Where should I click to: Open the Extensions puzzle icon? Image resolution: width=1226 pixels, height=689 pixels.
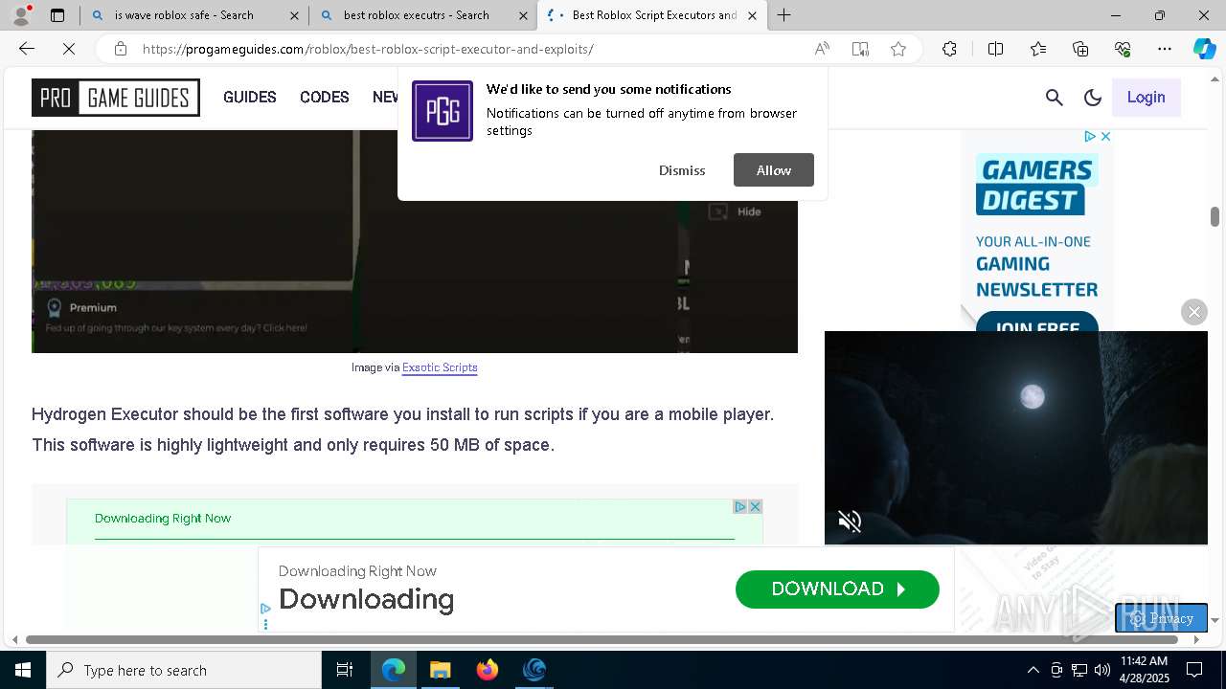[949, 49]
